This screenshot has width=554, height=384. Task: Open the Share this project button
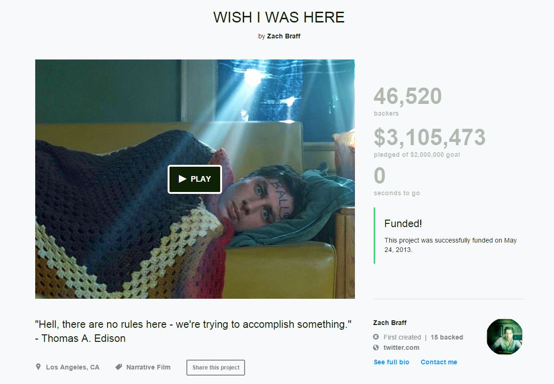coord(215,368)
